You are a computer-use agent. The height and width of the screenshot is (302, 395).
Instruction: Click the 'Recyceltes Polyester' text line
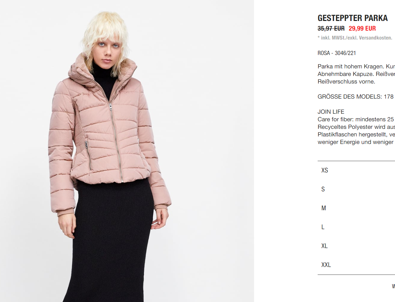[x=356, y=127]
